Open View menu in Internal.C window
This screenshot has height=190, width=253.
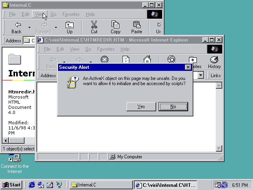point(40,14)
